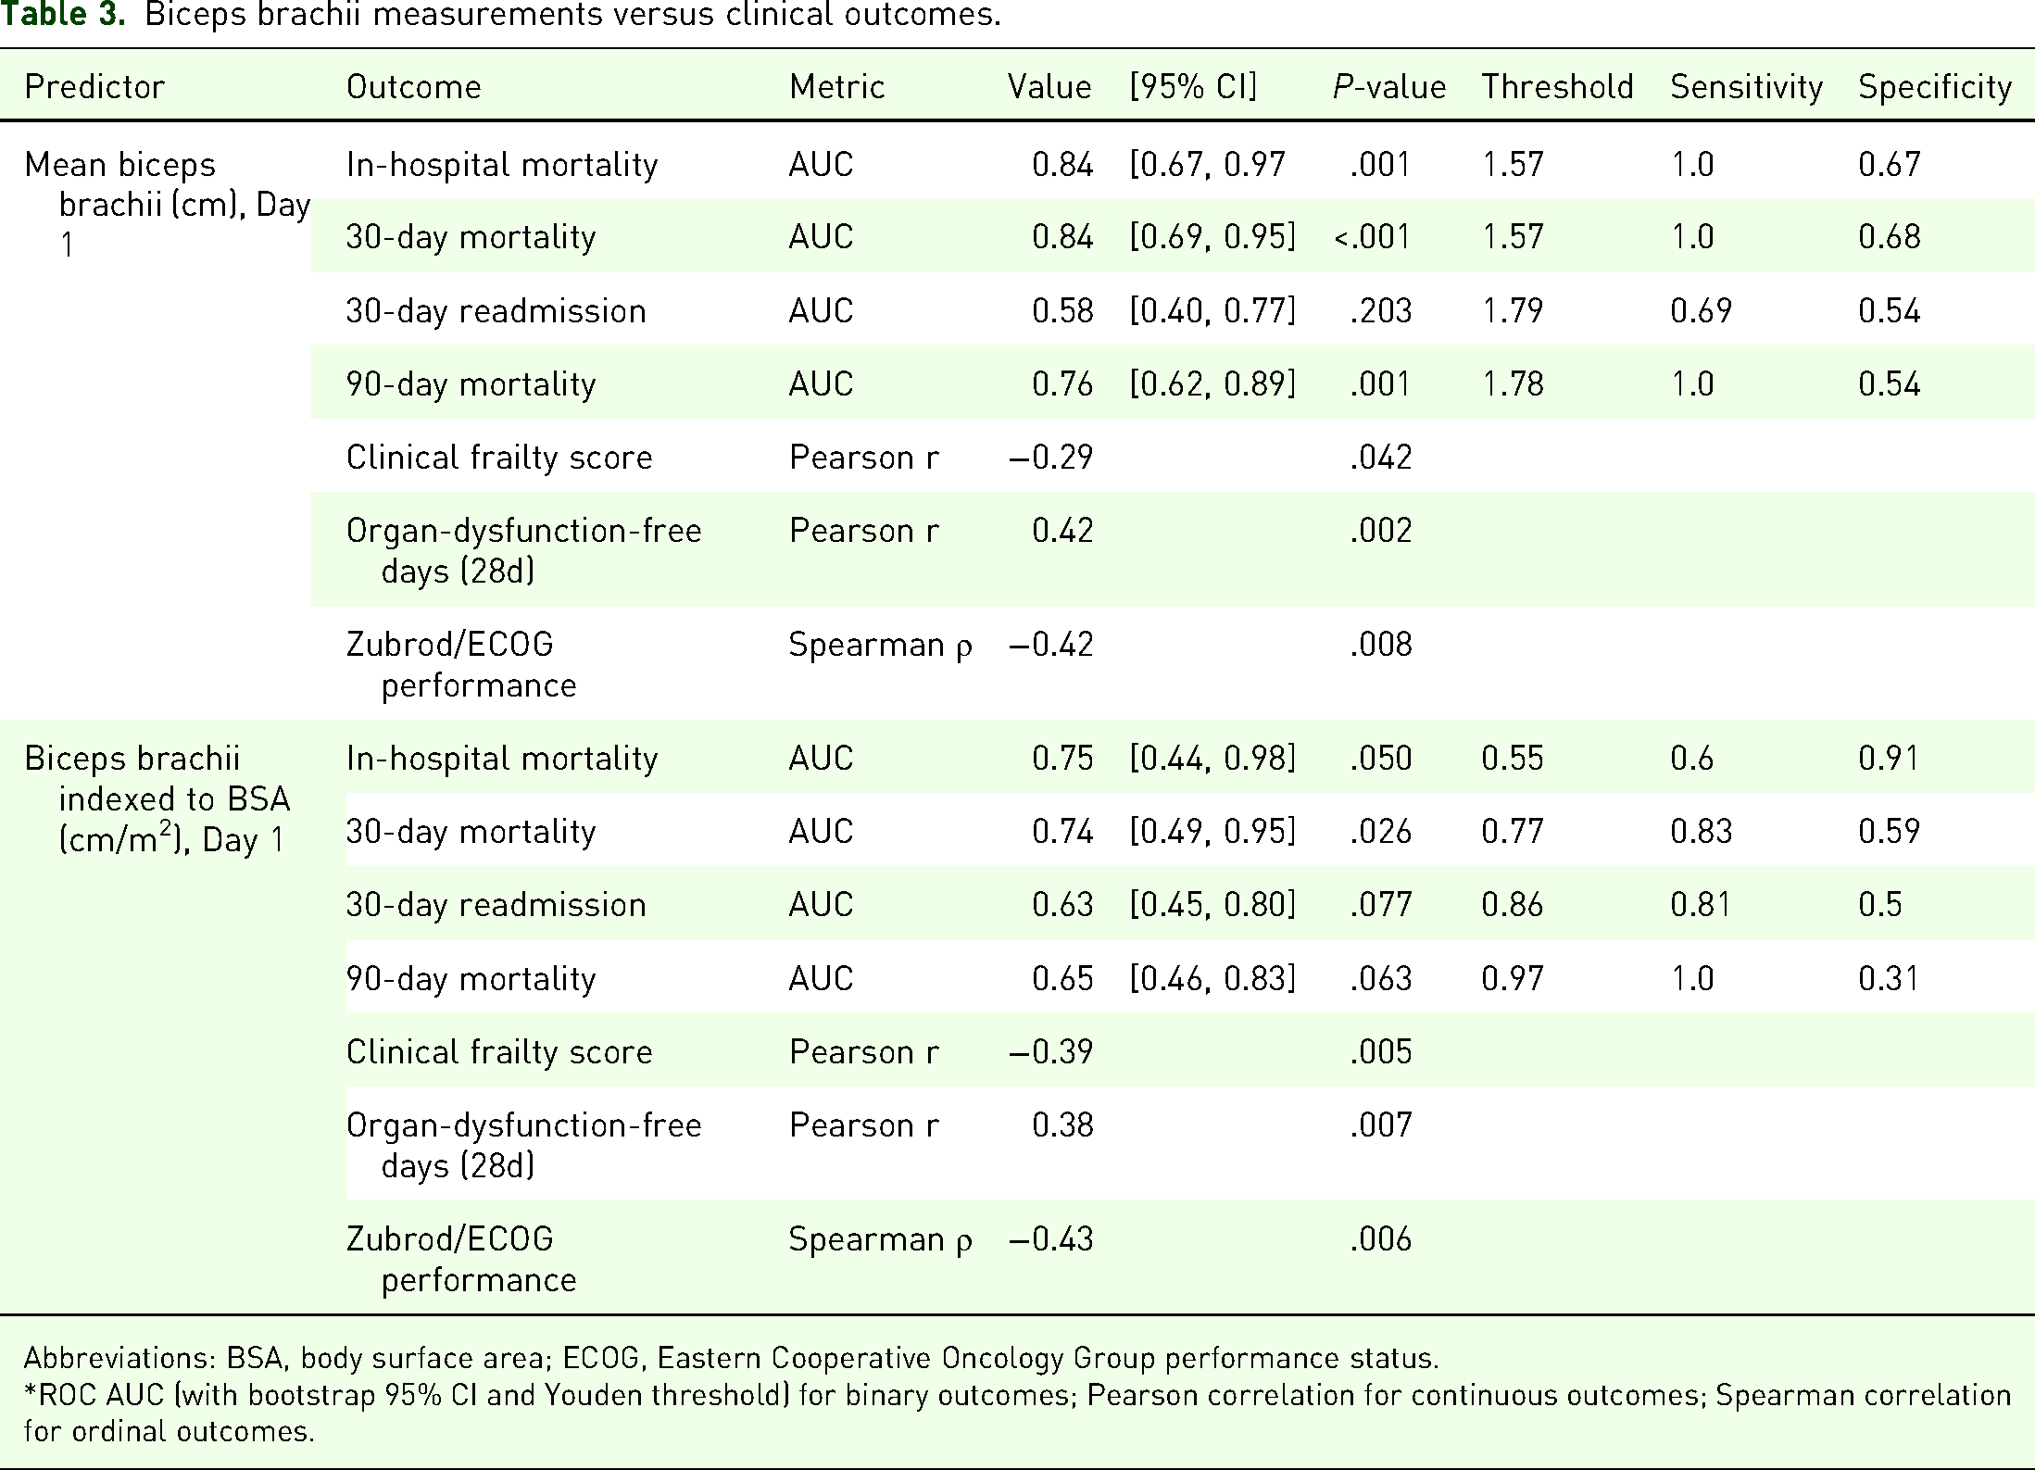Click the first Spearman ρ metric cell

point(880,645)
